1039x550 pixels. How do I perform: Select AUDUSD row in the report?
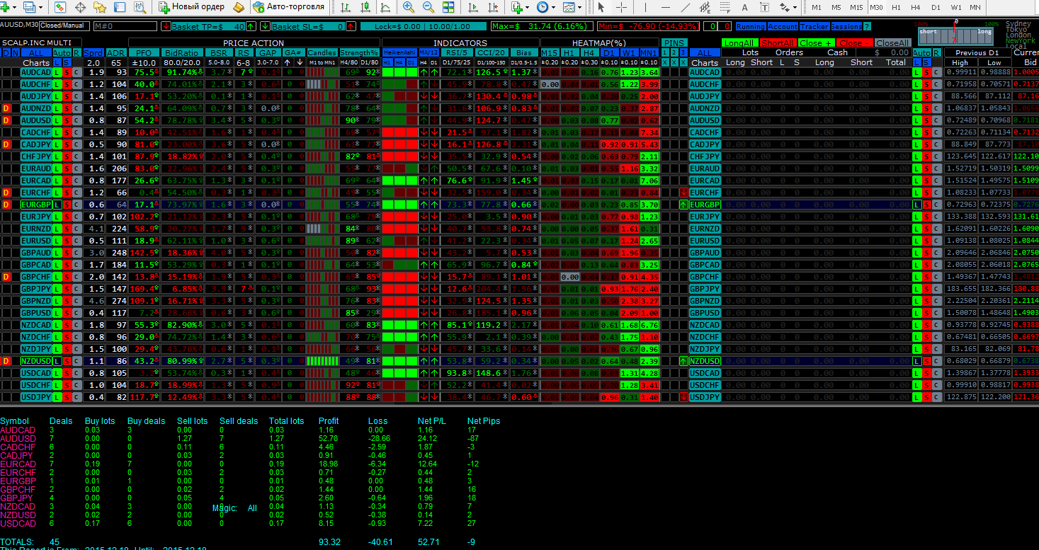click(x=250, y=438)
